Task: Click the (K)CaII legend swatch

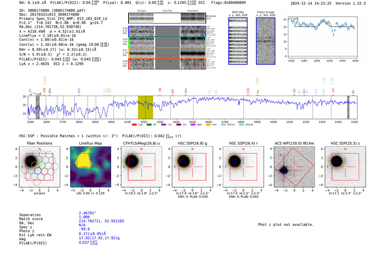Action: [223, 125]
